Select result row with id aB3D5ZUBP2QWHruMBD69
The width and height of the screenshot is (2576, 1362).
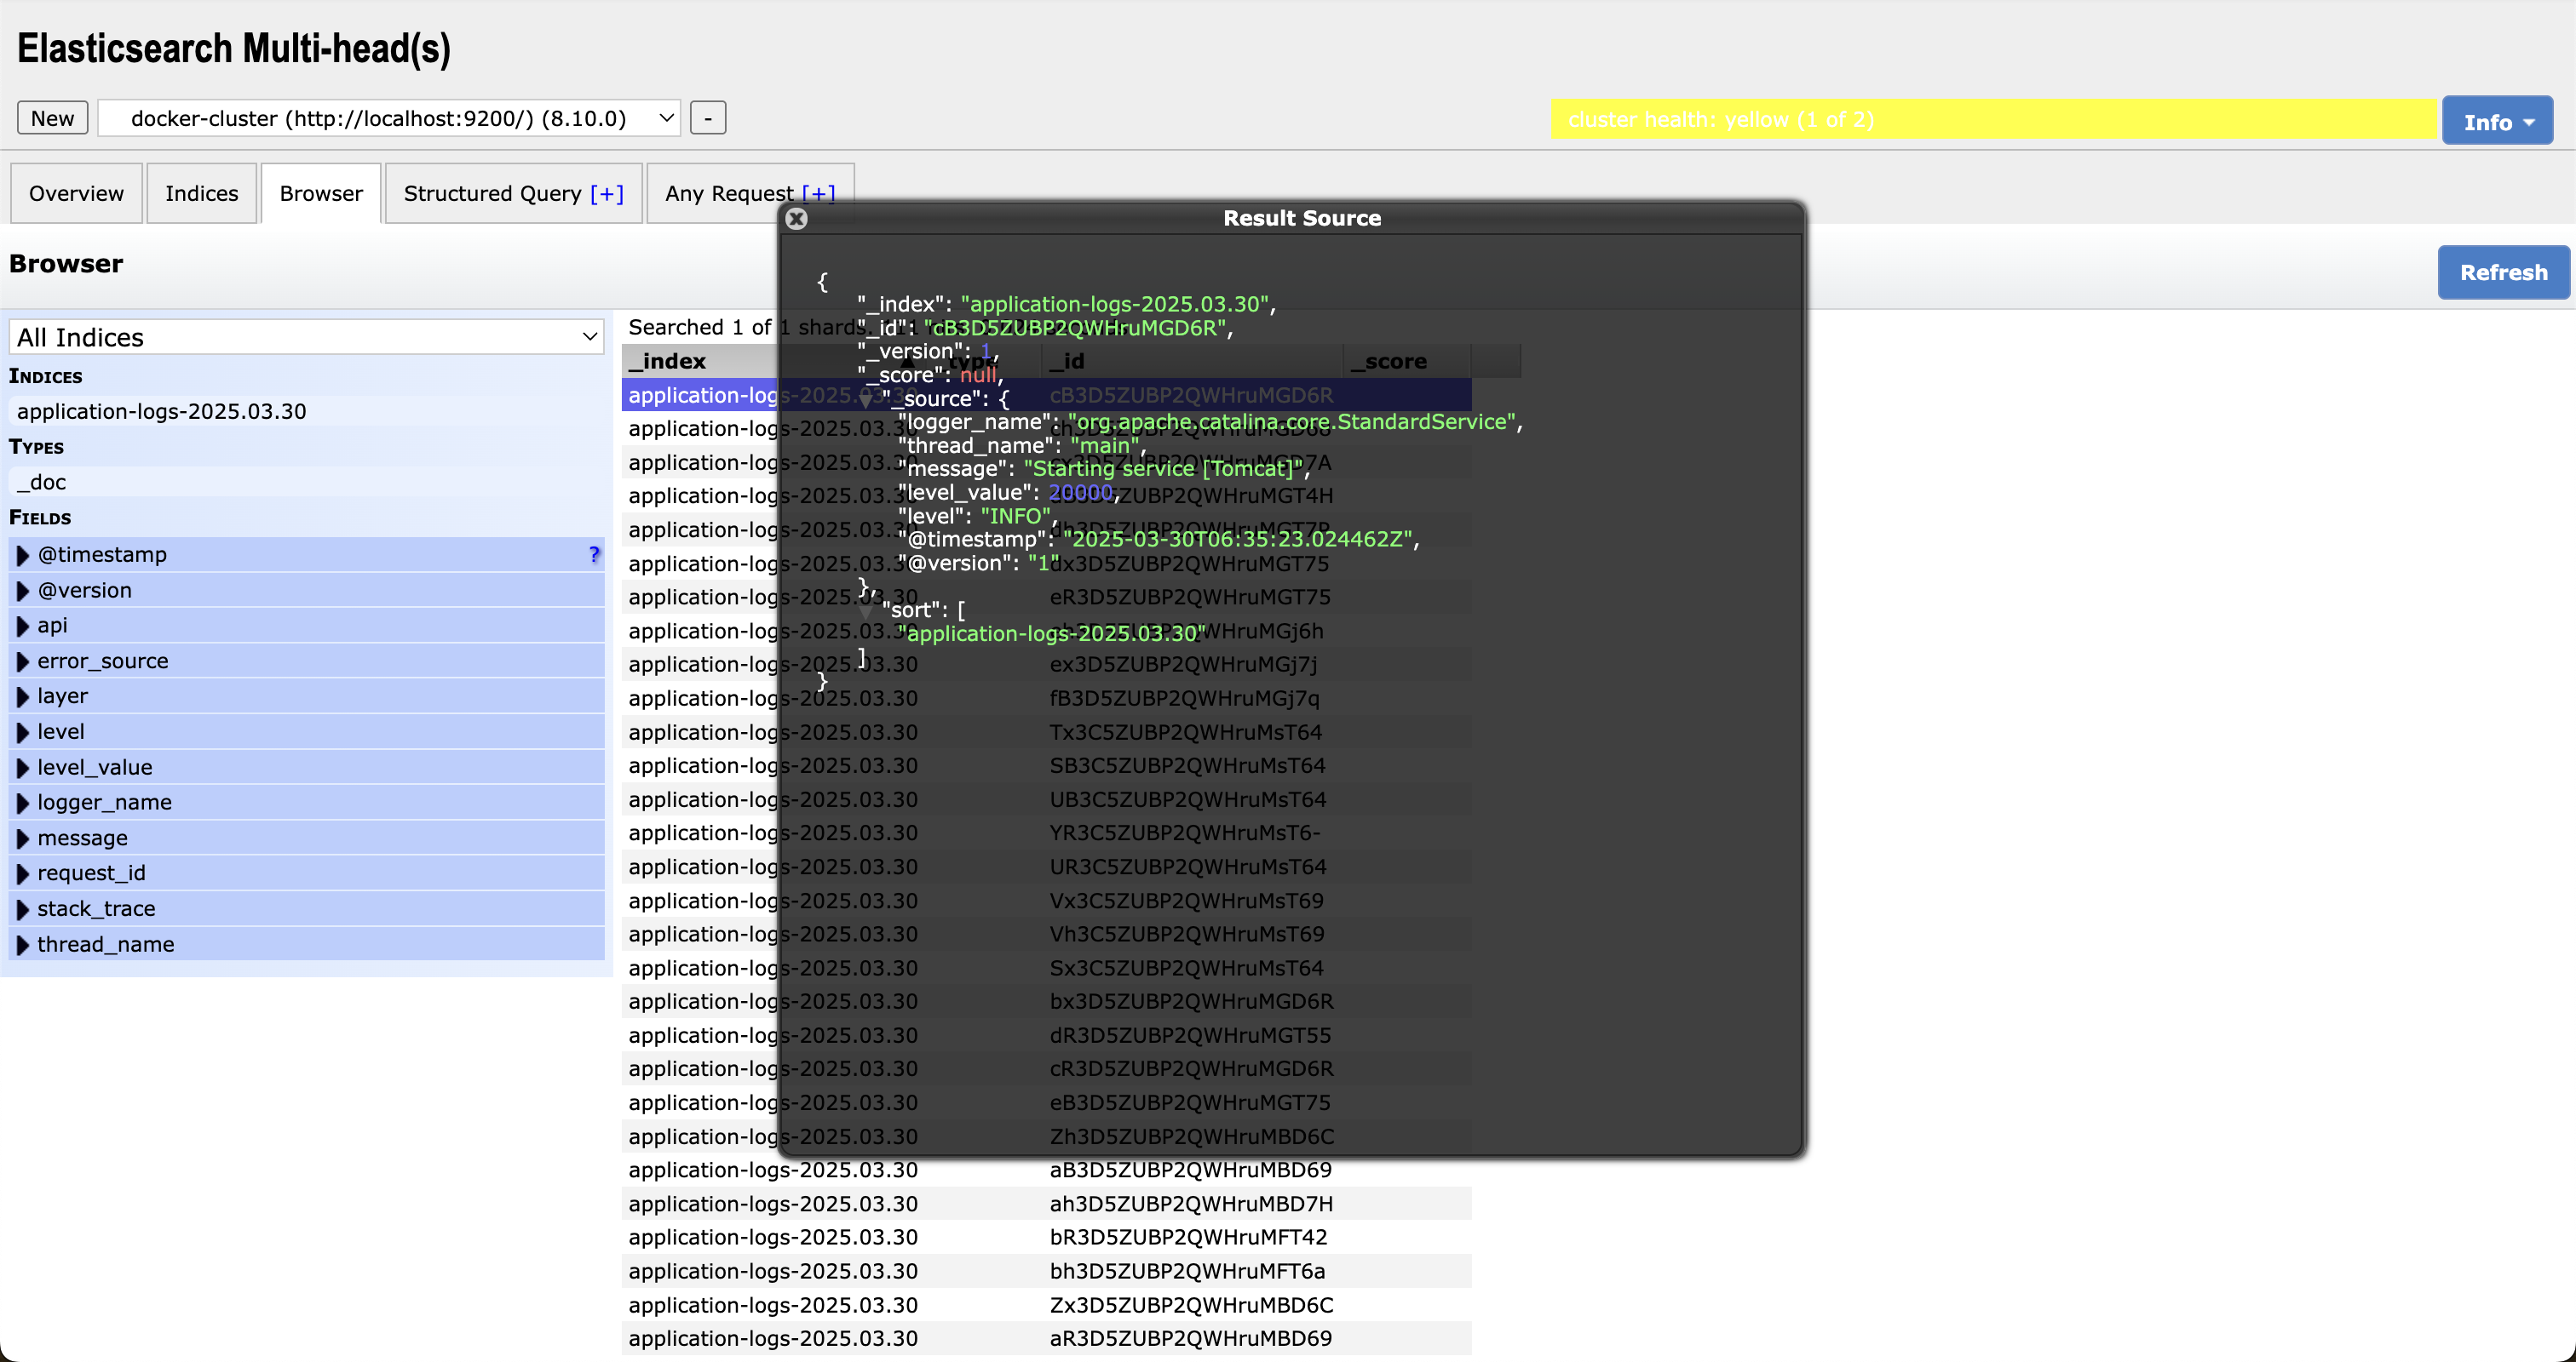pos(1046,1170)
